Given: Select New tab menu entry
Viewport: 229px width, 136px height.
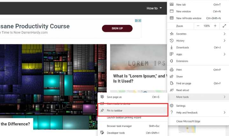Looking at the screenshot, I should (x=198, y=4).
